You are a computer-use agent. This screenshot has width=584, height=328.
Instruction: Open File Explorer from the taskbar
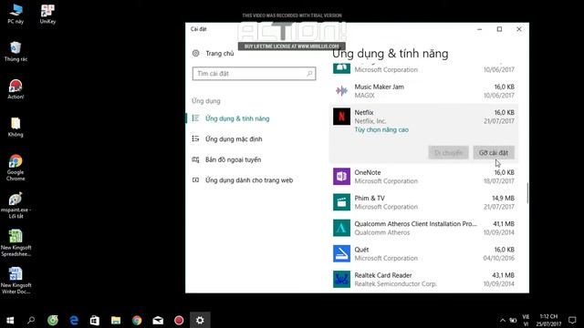116,320
